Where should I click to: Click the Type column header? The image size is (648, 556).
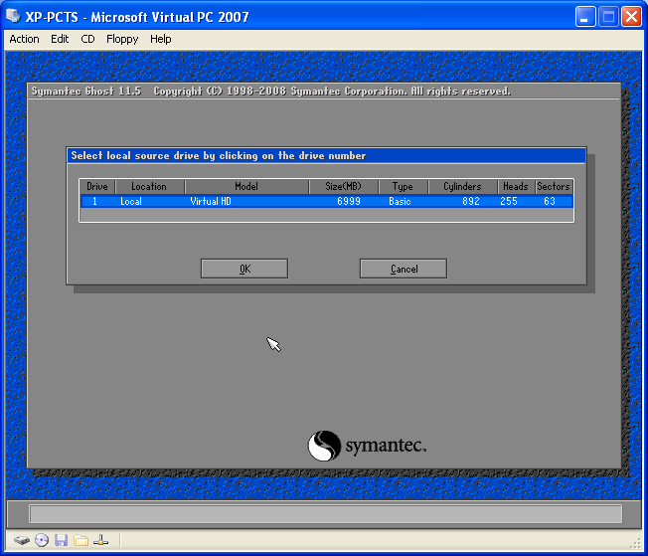(403, 187)
